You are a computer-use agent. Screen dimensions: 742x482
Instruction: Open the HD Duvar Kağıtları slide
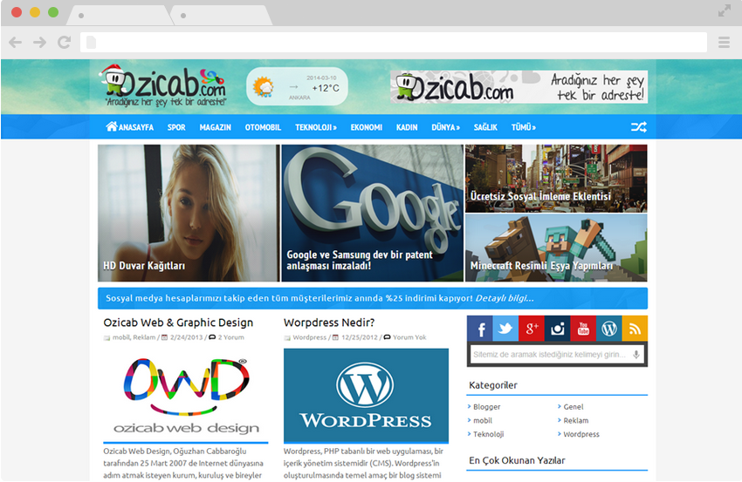tap(189, 214)
